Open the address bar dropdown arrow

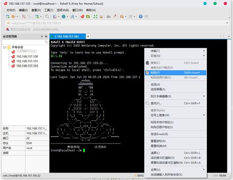click(x=227, y=23)
